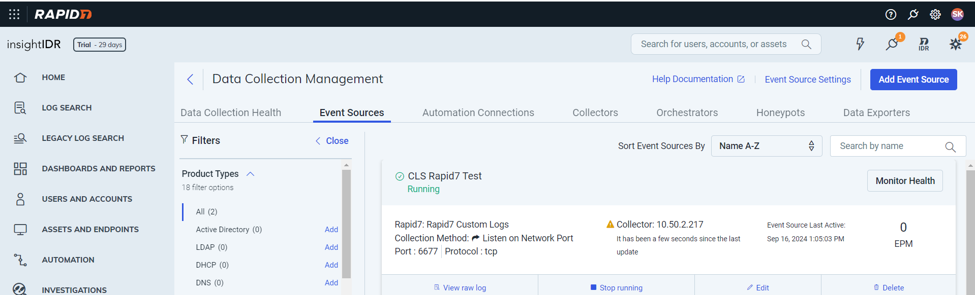975x295 pixels.
Task: Go back using the left chevron arrow
Action: [x=190, y=79]
